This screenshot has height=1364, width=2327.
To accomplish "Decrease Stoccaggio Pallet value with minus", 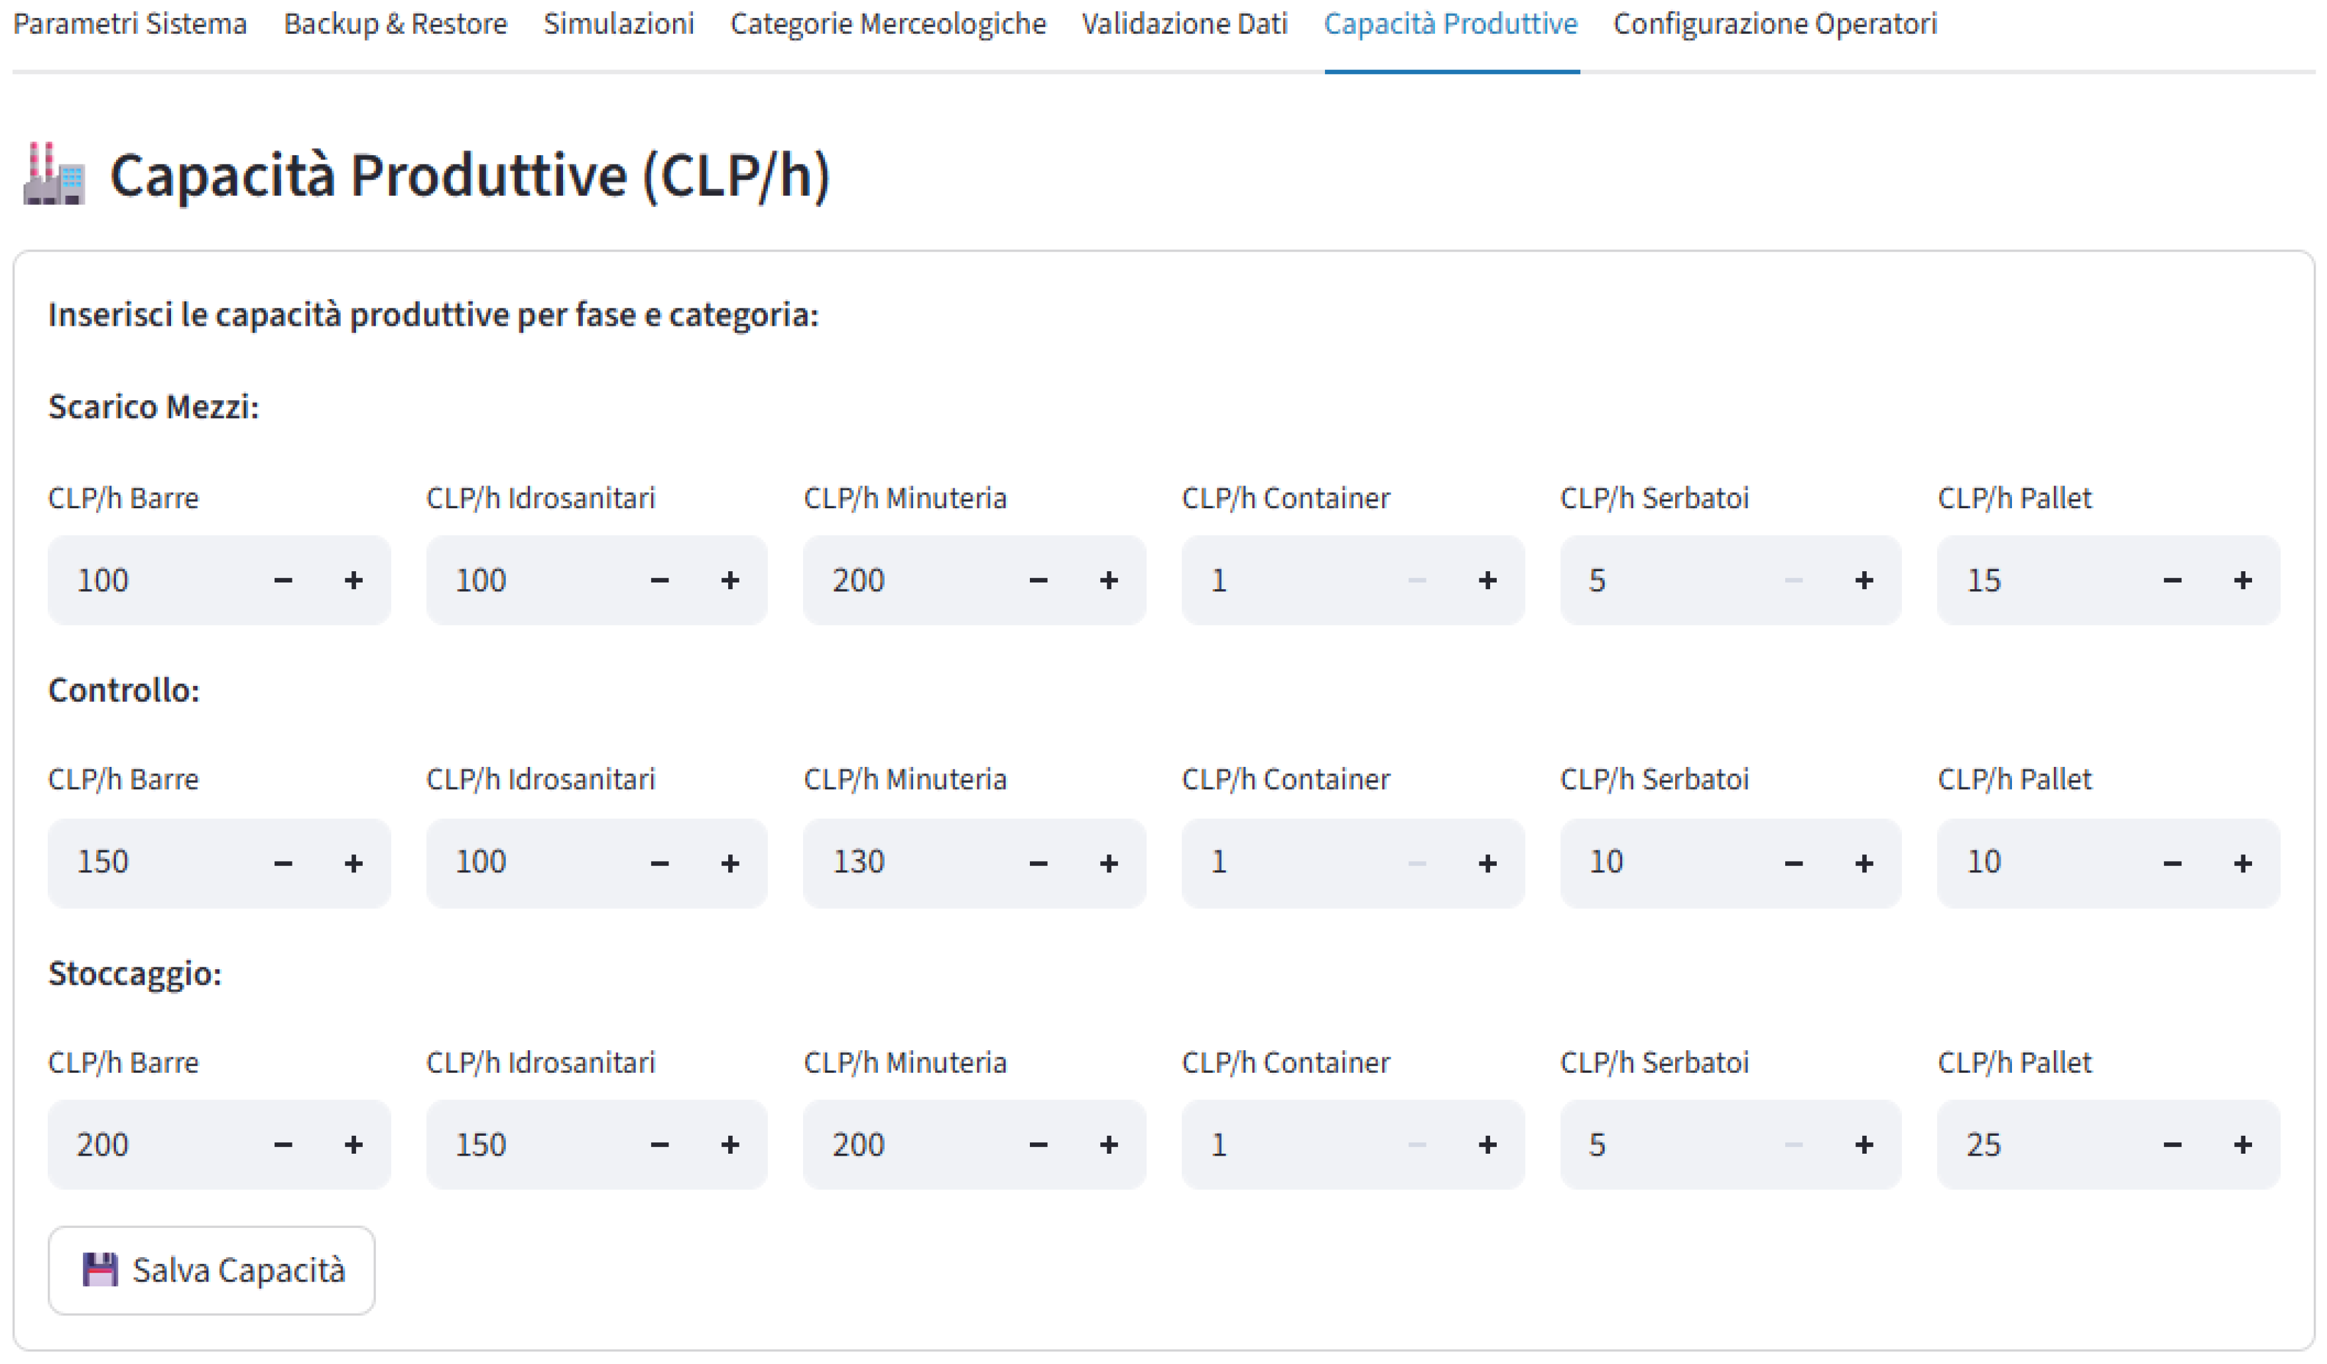I will click(x=2172, y=1145).
